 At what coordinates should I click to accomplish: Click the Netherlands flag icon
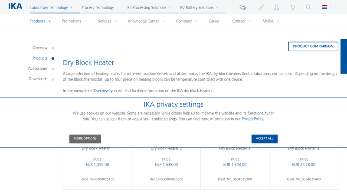(x=324, y=7)
